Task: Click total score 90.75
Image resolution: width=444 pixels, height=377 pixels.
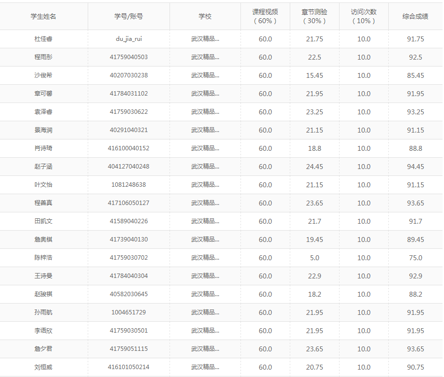Action: (x=416, y=367)
